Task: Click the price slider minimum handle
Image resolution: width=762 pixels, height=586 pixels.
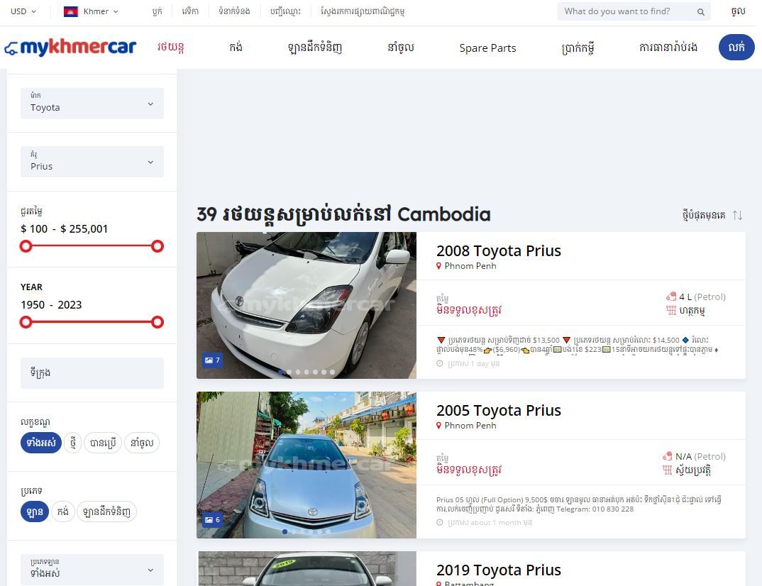Action: [26, 246]
